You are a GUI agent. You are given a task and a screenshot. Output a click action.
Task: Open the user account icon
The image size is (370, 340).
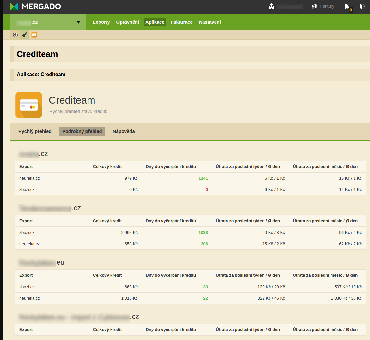272,6
